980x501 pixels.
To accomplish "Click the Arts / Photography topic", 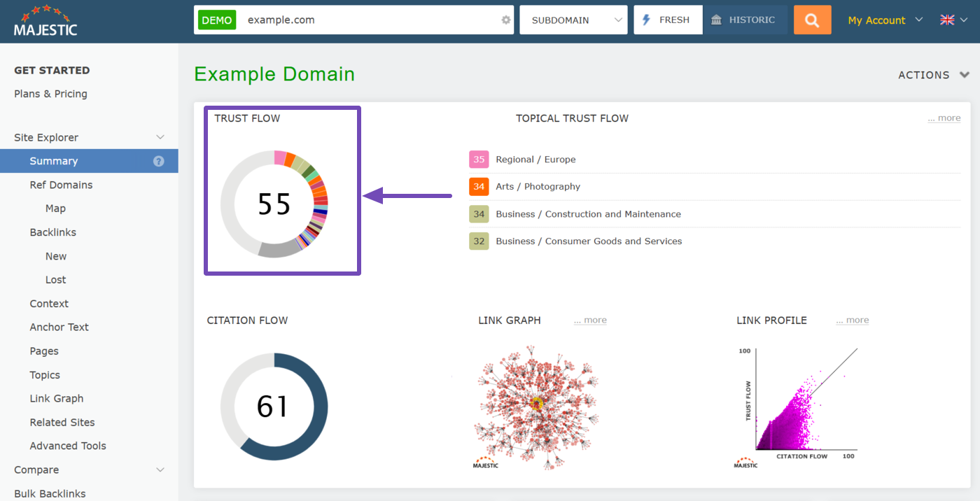I will pyautogui.click(x=538, y=187).
